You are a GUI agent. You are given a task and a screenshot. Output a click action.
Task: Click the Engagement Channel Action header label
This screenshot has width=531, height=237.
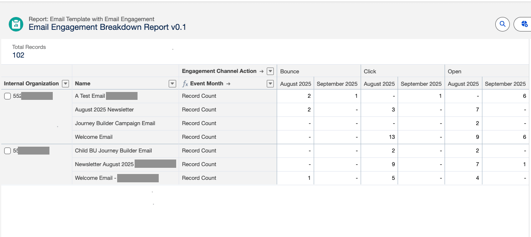coord(219,71)
